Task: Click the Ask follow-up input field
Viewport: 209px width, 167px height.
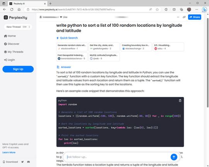Action: point(117,157)
